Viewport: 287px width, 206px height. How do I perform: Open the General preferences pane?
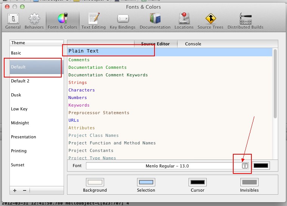pyautogui.click(x=13, y=21)
